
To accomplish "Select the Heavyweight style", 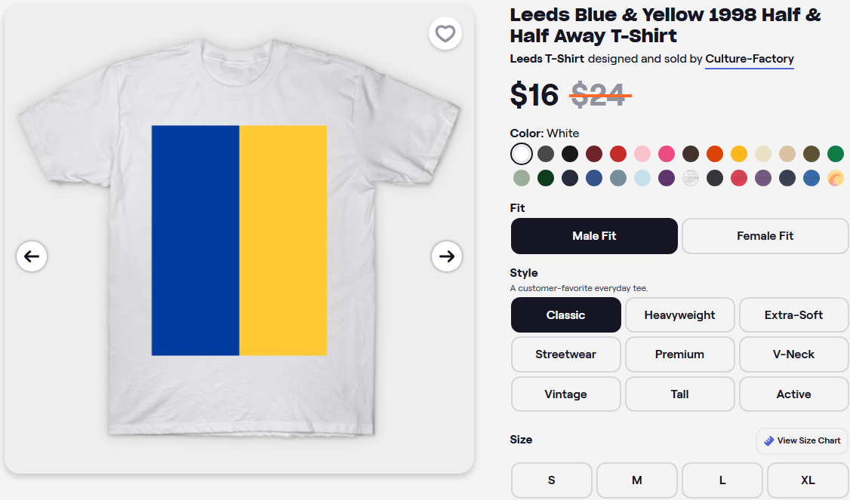I will point(679,315).
